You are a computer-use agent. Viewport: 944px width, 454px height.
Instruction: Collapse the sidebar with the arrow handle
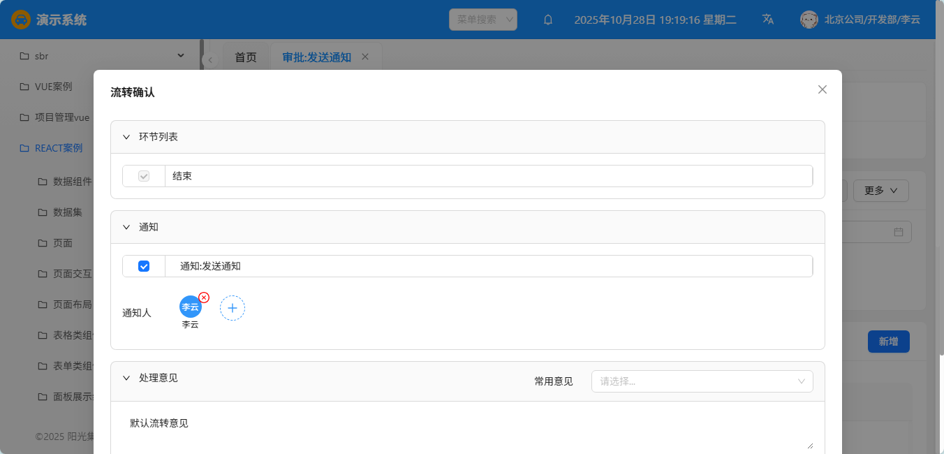point(209,60)
